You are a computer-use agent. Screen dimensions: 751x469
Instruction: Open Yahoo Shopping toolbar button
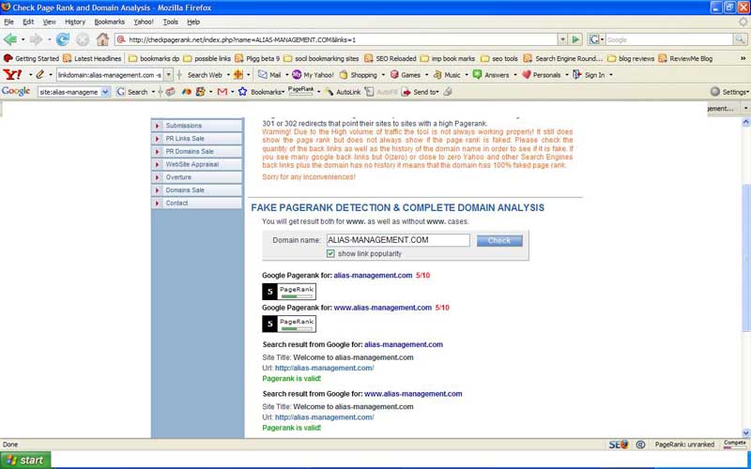[x=359, y=75]
